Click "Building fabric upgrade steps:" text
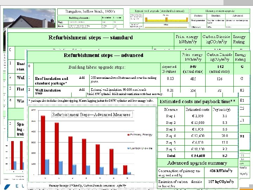Viewport: 253px width, 190px height. pos(97,67)
